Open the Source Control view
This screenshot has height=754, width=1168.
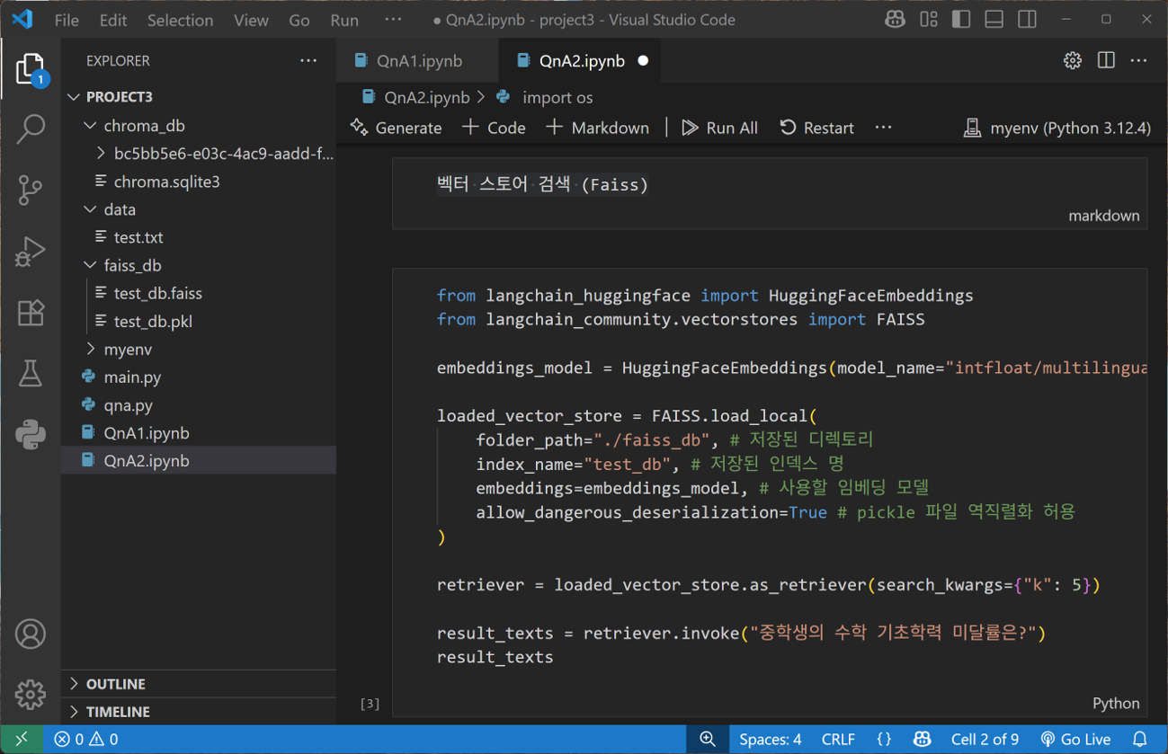pyautogui.click(x=31, y=190)
